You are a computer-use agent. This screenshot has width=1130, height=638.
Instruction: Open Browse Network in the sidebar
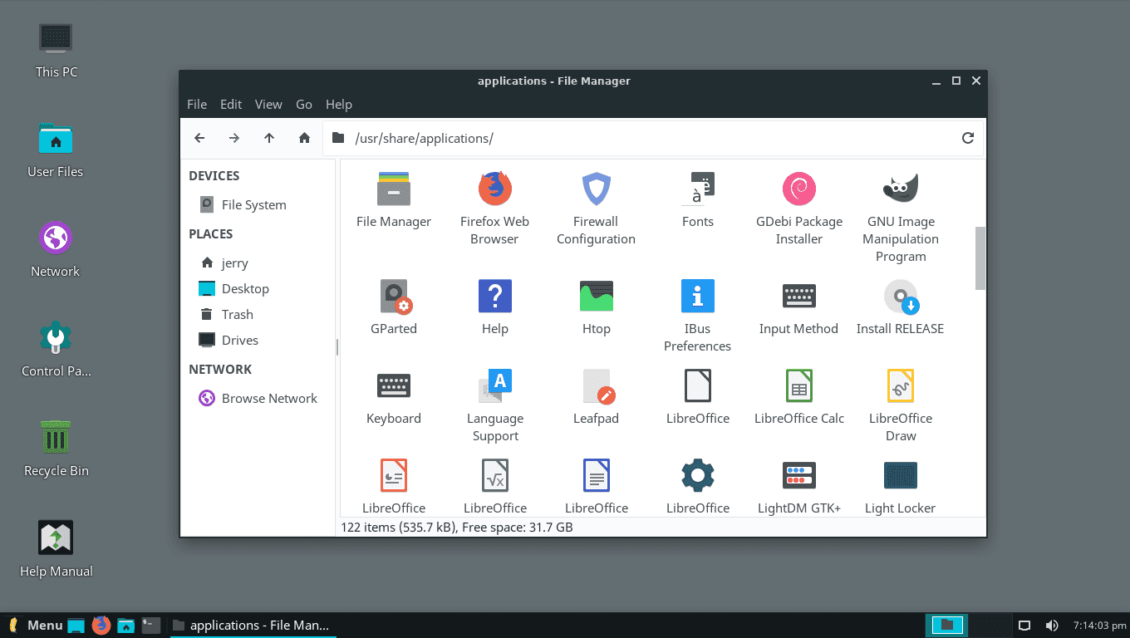tap(269, 398)
